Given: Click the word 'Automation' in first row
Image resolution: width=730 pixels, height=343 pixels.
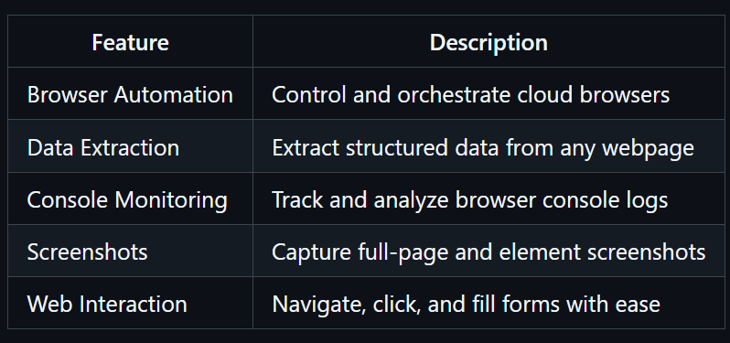Looking at the screenshot, I should 173,94.
